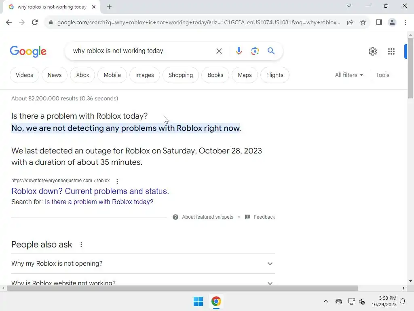The width and height of the screenshot is (414, 311).
Task: Search for 'Is there a problem with Roblox today?'
Action: tap(99, 202)
